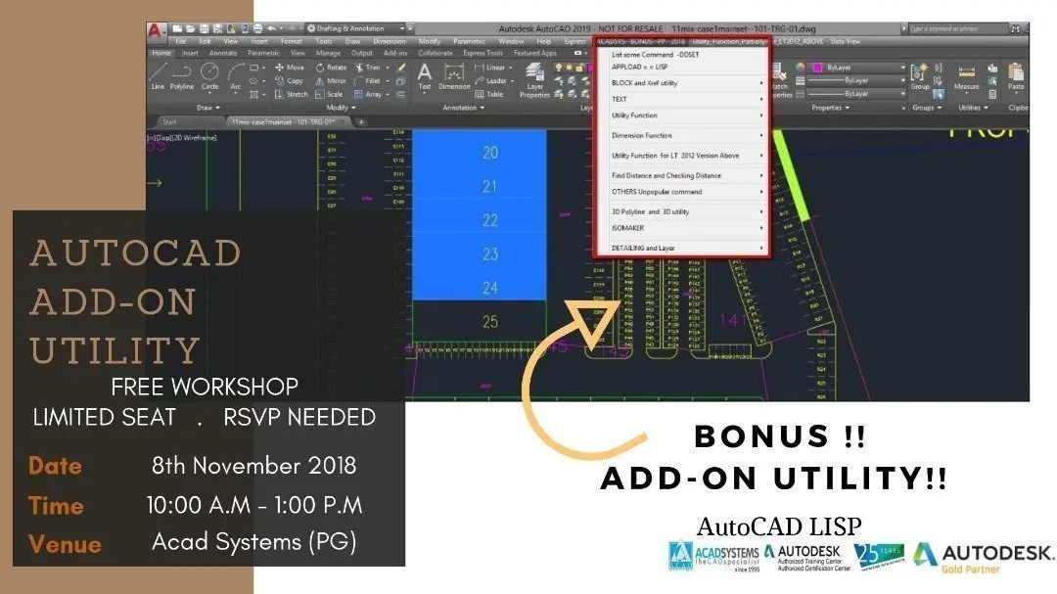
Task: Open '3D Polyline and 3D utility' submenu
Action: click(682, 211)
